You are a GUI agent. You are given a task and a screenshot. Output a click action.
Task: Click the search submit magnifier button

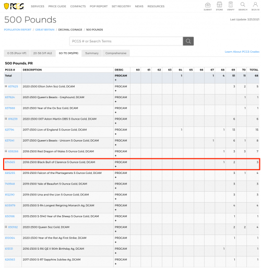point(188,41)
